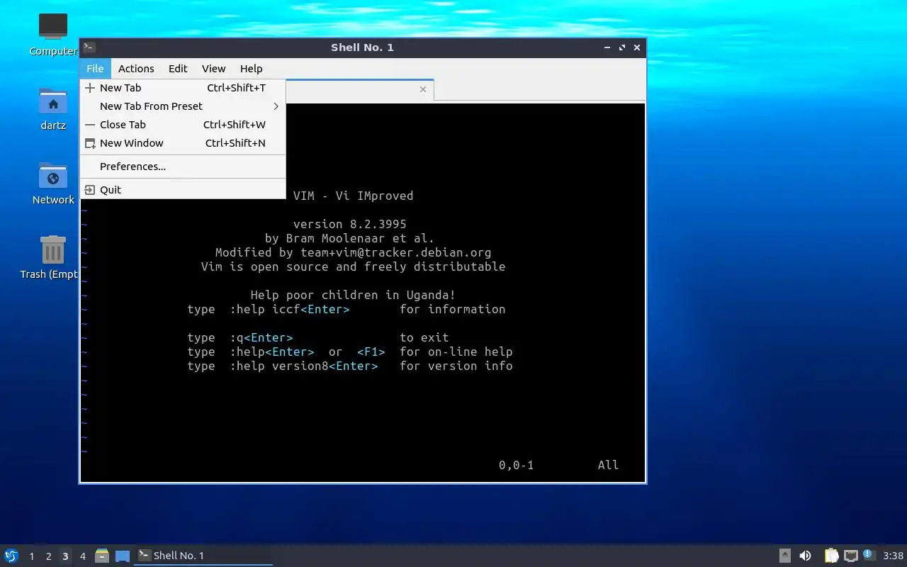Switch to workspace 2
Viewport: 907px width, 567px height.
click(48, 556)
